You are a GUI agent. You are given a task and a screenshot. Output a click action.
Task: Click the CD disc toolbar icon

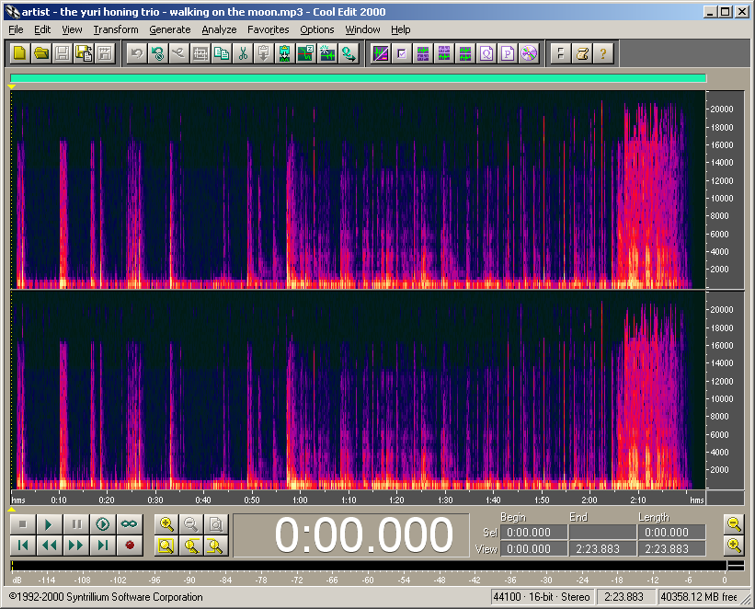pos(528,53)
